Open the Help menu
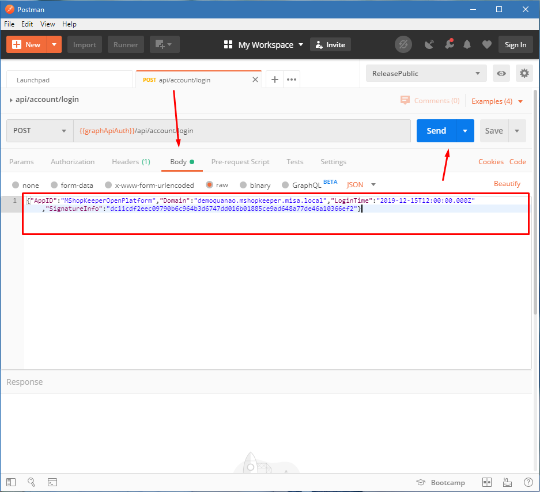Screen dimensions: 540x492 pyautogui.click(x=69, y=24)
